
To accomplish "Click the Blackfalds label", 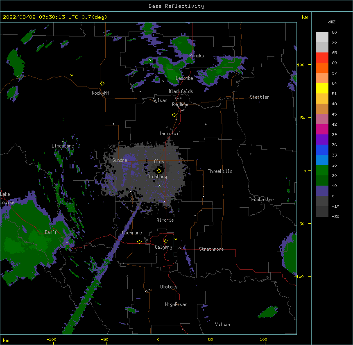I will click(181, 91).
